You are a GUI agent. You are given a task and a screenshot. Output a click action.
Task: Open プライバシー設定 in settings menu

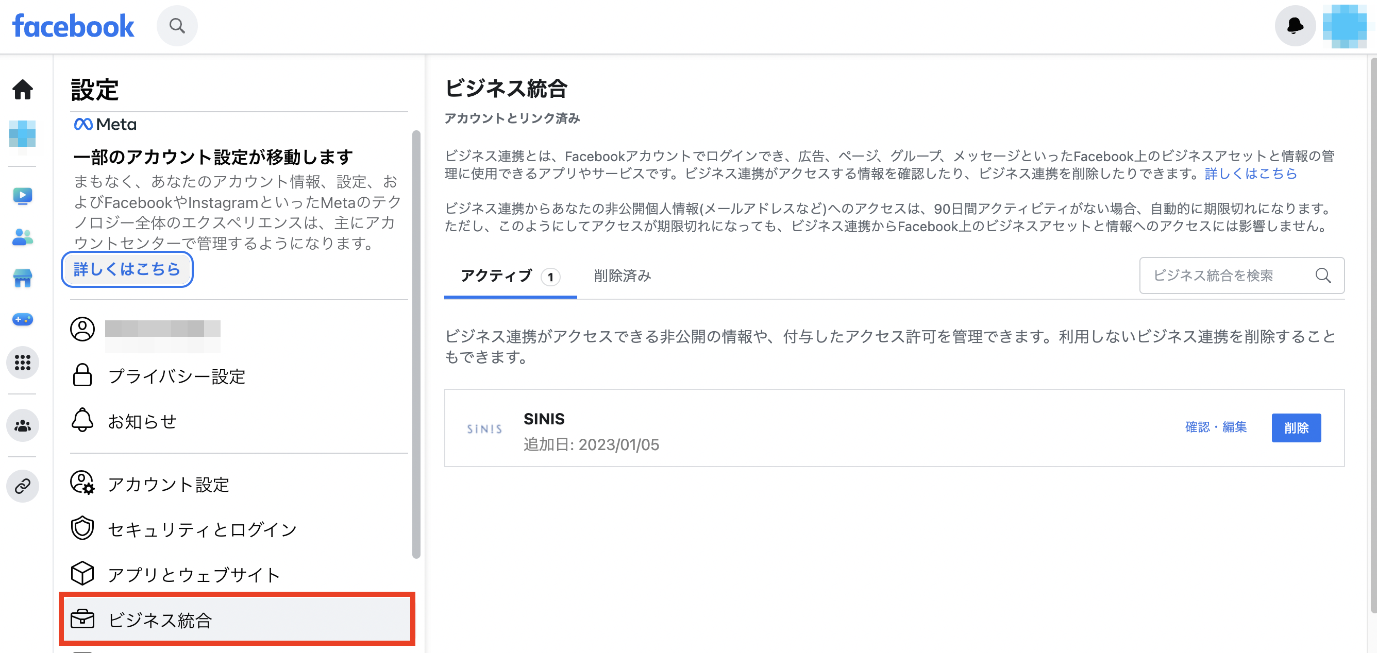tap(176, 376)
